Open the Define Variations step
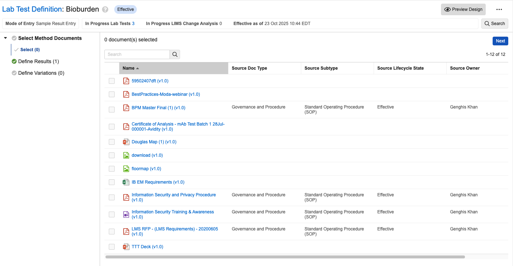The height and width of the screenshot is (266, 513). point(41,73)
